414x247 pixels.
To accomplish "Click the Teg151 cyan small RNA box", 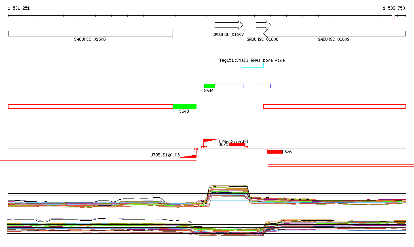I will [x=253, y=65].
